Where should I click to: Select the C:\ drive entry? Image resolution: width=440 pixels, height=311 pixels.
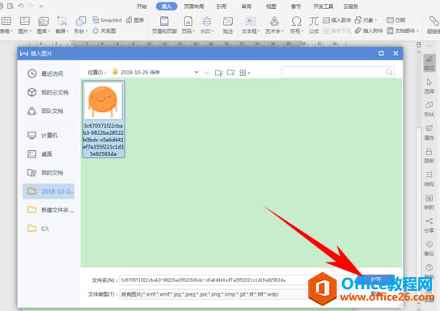(49, 229)
